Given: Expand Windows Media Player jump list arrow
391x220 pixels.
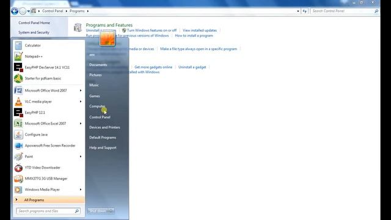Looking at the screenshot, I should point(81,189).
